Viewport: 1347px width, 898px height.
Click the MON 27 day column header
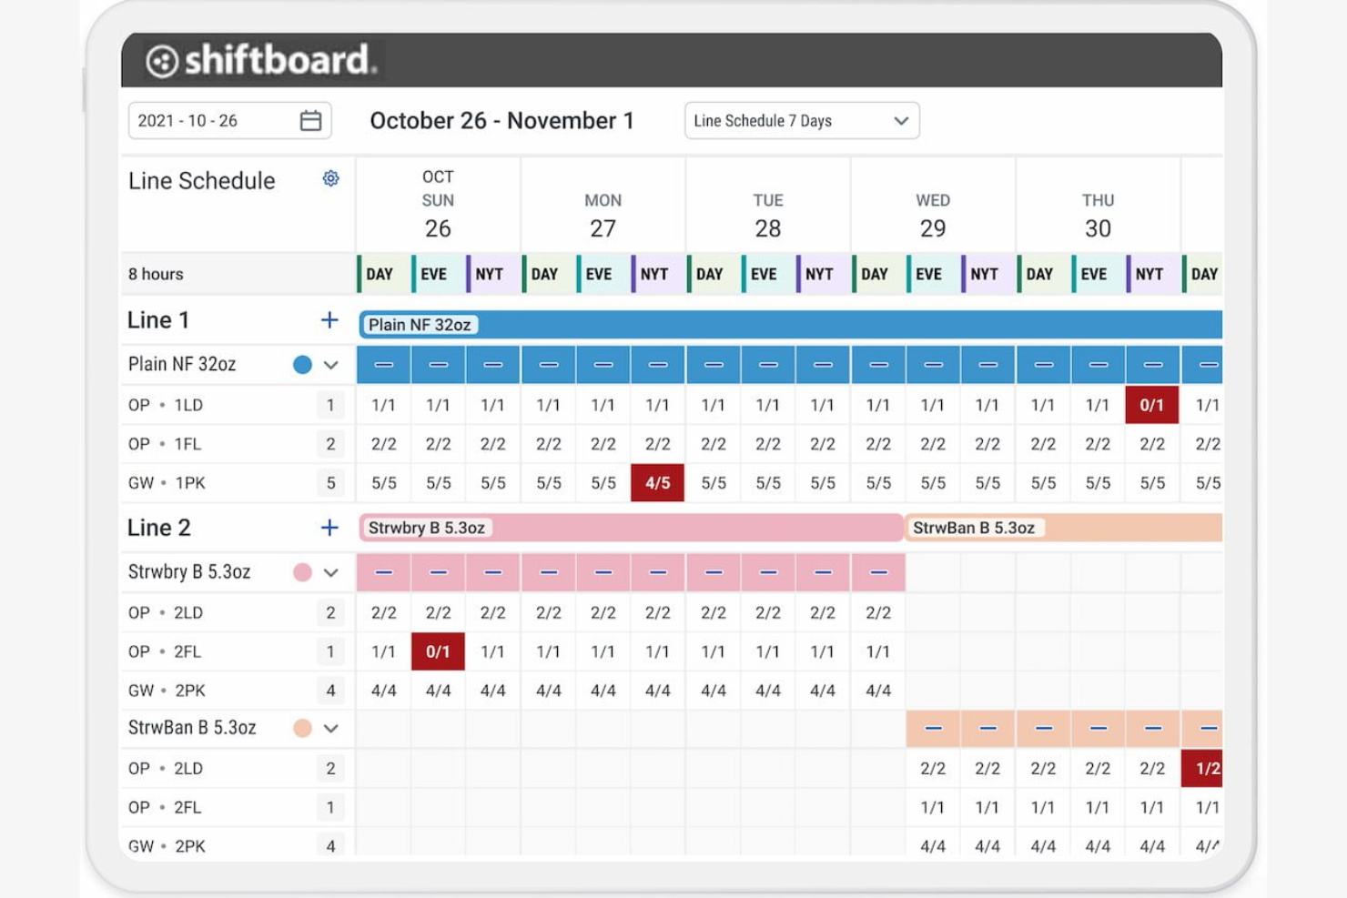click(603, 204)
